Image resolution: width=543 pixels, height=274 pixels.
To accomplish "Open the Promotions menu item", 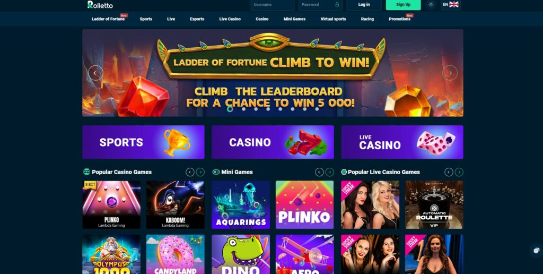I will tap(400, 19).
